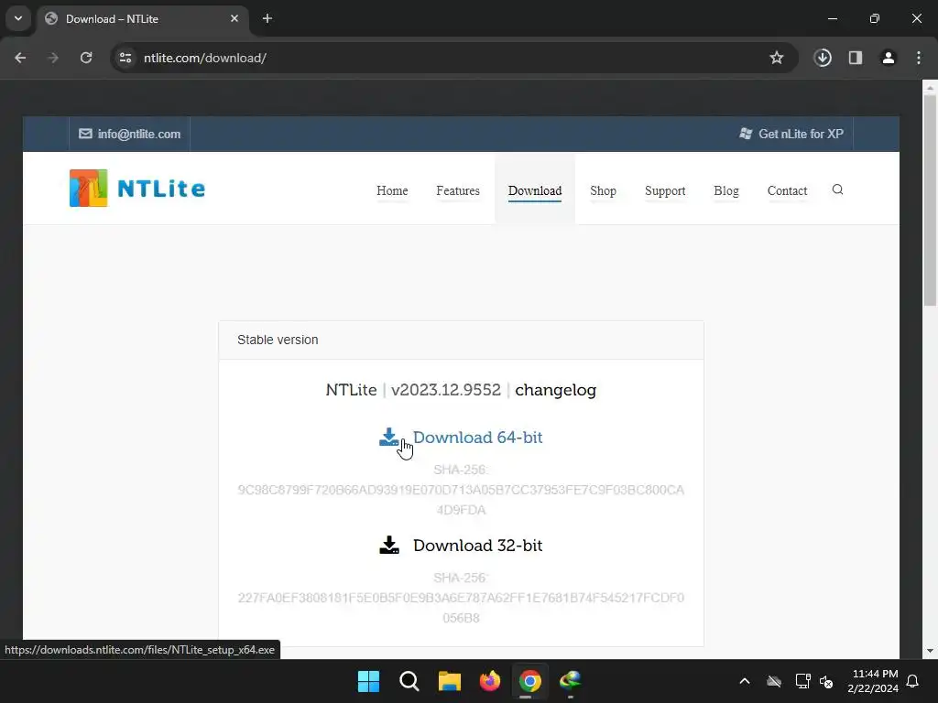The height and width of the screenshot is (703, 938).
Task: Open File Explorer from taskbar
Action: point(449,681)
